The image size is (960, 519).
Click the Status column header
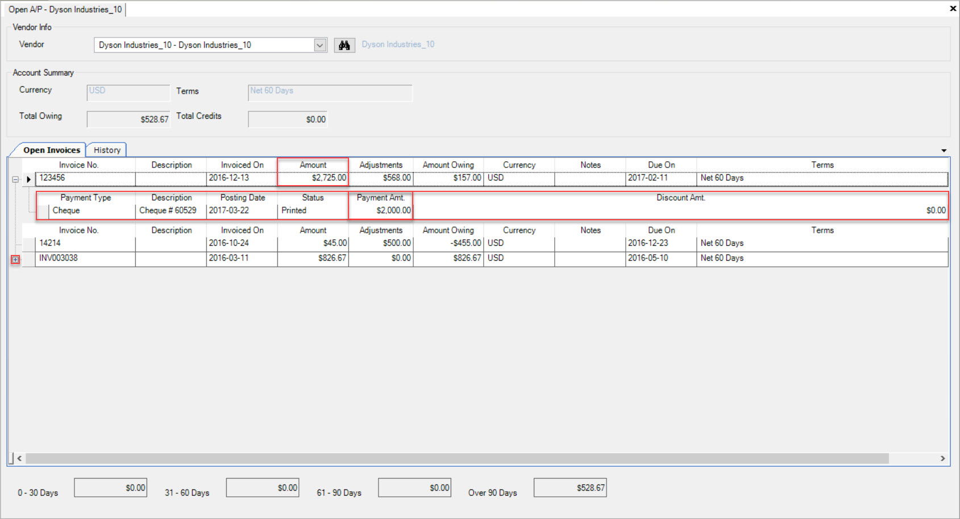313,198
